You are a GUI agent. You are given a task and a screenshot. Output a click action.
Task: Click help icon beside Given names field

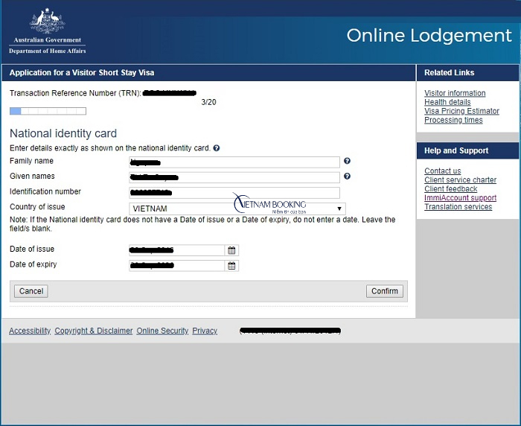pyautogui.click(x=347, y=177)
